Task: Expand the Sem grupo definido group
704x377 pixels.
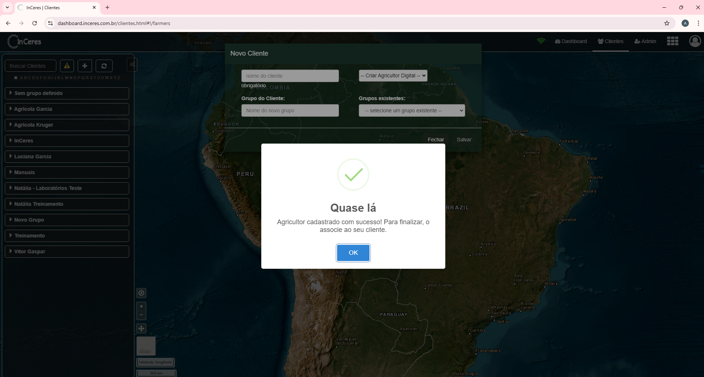Action: click(x=67, y=93)
